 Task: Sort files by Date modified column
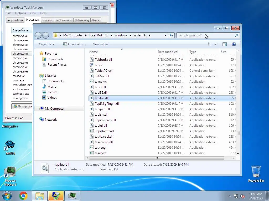[x=172, y=52]
